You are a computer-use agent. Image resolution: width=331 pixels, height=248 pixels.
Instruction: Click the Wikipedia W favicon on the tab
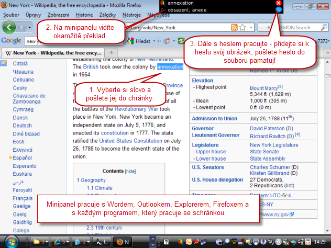(8, 53)
